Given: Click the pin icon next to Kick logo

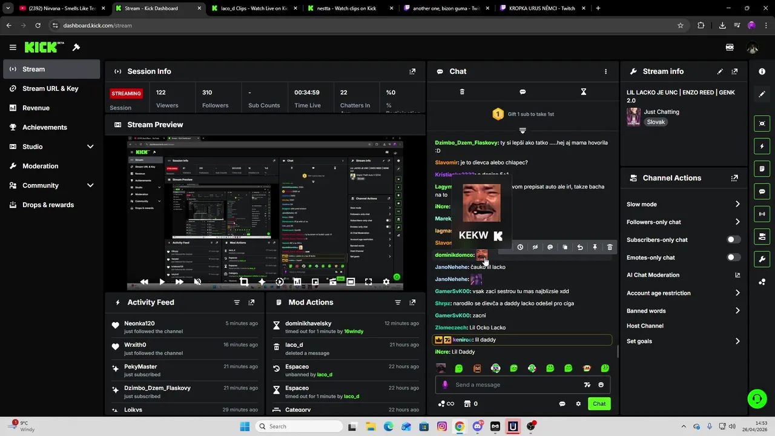Looking at the screenshot, I should coord(76,47).
